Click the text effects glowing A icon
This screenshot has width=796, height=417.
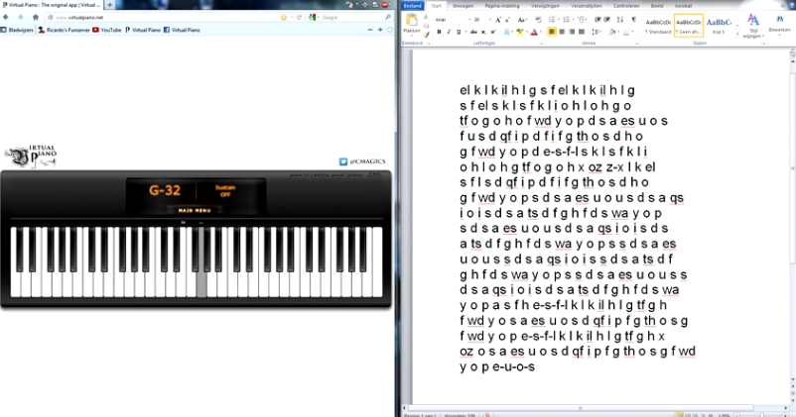tap(506, 32)
